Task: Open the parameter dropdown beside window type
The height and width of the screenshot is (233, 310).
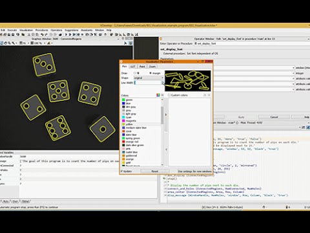Action: [x=293, y=68]
